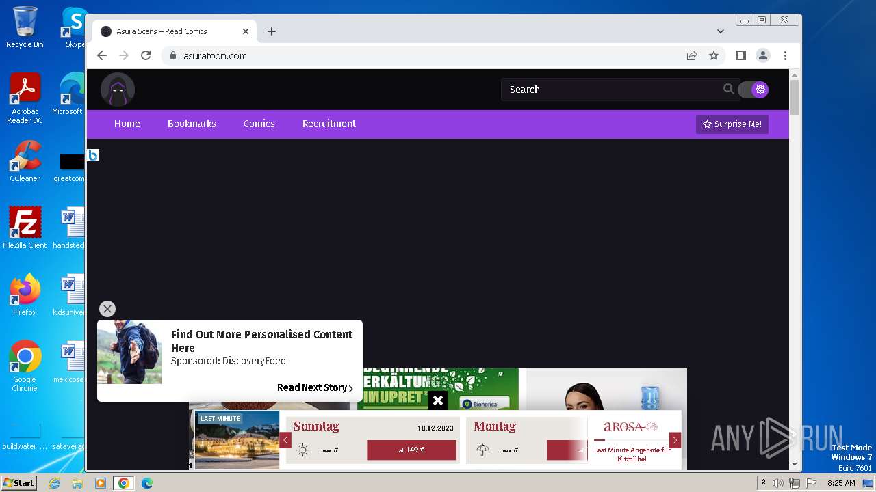876x492 pixels.
Task: Open media player taskbar icon
Action: [x=101, y=483]
